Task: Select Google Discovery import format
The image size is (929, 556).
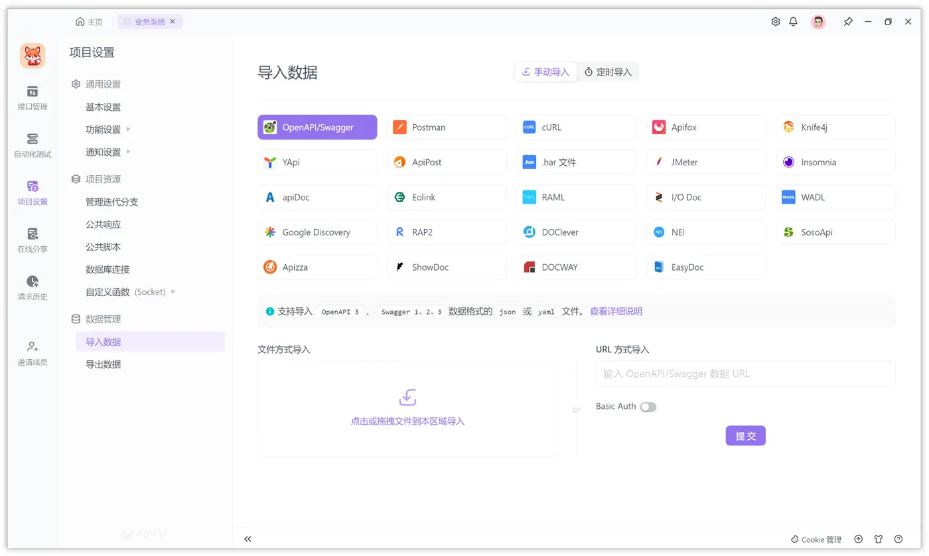Action: tap(317, 232)
